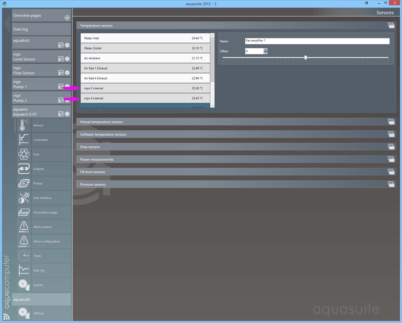
Task: Click the Timer clock icon
Action: pos(24,256)
